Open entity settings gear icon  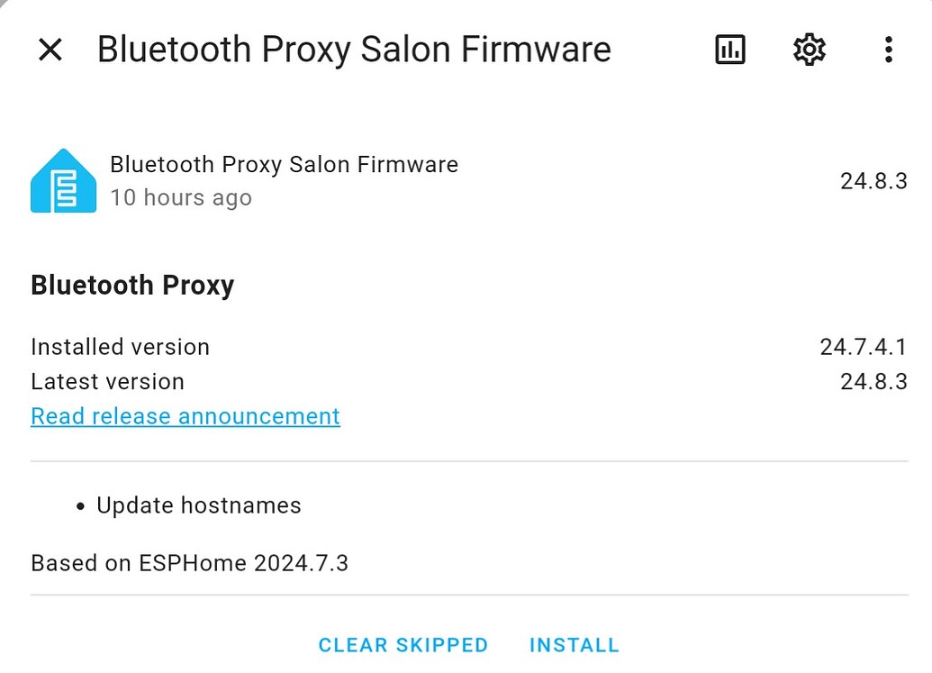[810, 50]
